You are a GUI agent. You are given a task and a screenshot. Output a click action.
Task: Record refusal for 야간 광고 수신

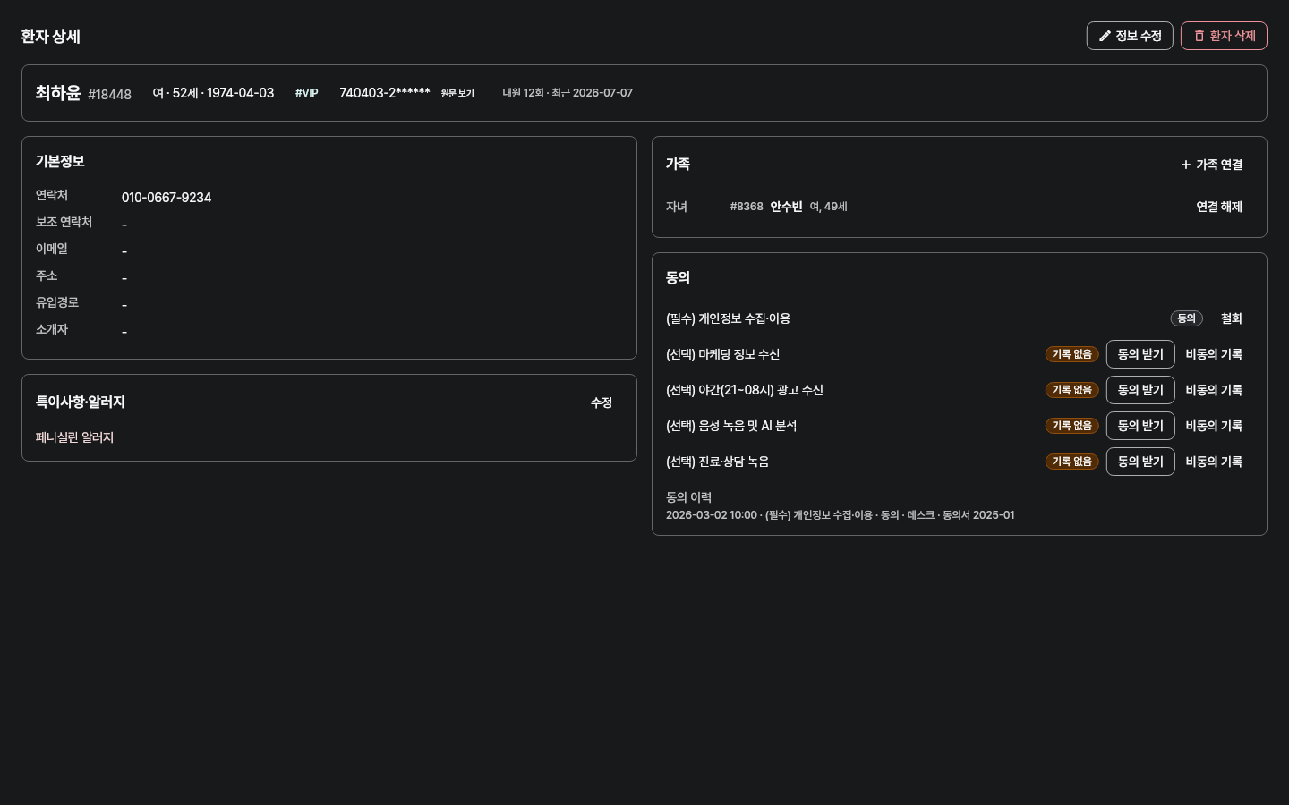(x=1214, y=390)
